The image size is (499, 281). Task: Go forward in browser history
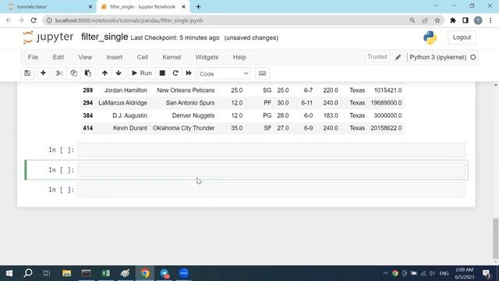tap(21, 20)
